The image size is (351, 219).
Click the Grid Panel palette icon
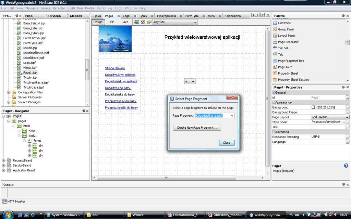click(275, 23)
